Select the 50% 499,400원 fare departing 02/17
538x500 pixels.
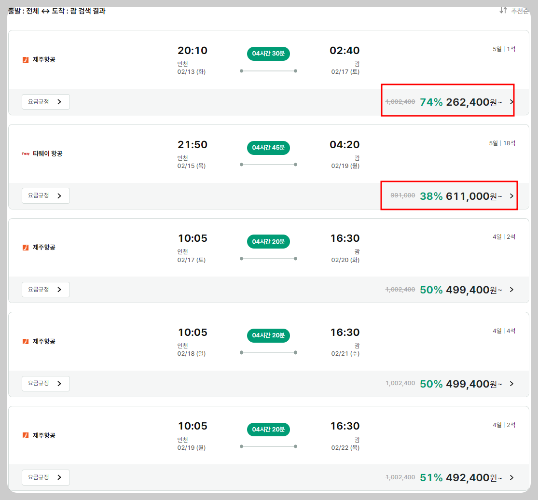click(x=461, y=290)
